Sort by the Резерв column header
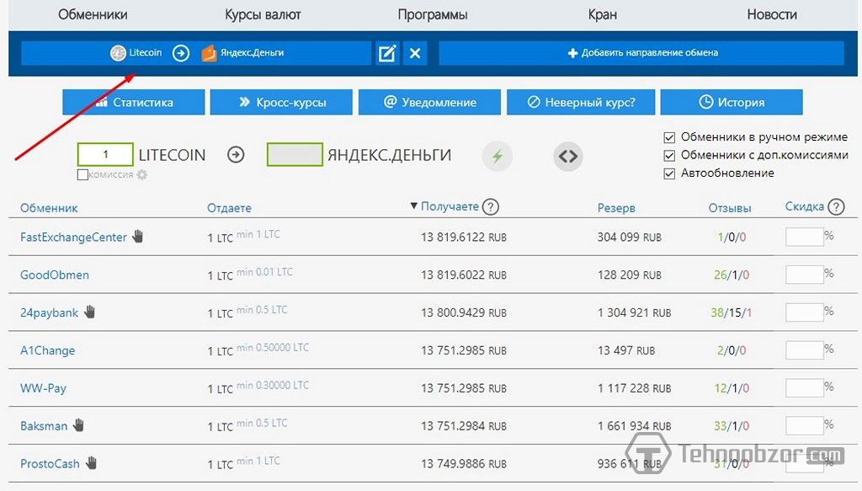Screen dimensions: 862x491 pyautogui.click(x=616, y=208)
